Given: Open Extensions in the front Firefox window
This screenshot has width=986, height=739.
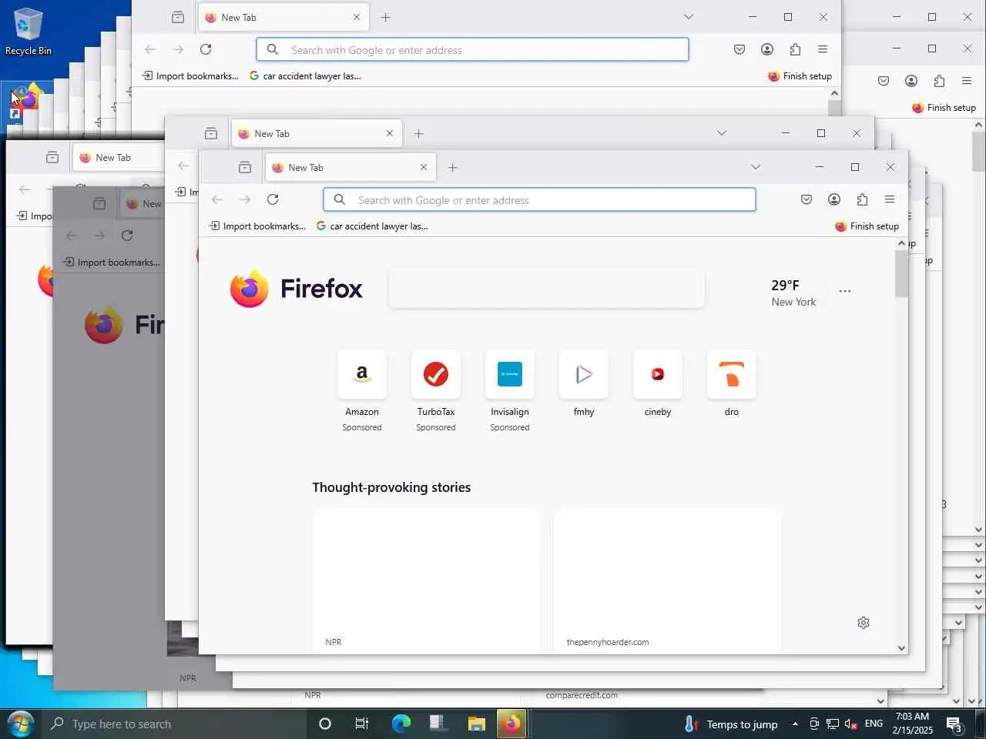Looking at the screenshot, I should [x=862, y=199].
